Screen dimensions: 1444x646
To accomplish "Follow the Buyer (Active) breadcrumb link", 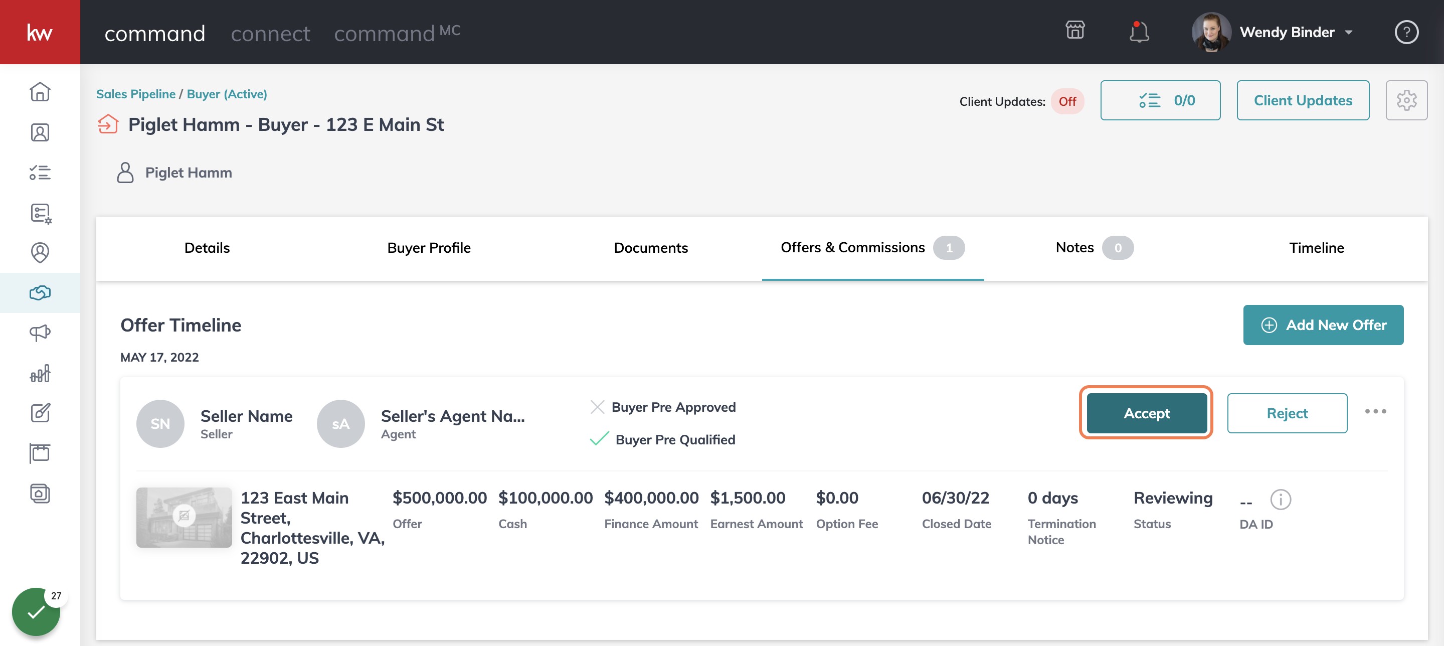I will (x=227, y=94).
